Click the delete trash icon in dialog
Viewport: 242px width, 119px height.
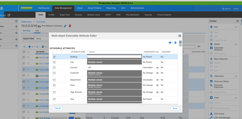175,43
